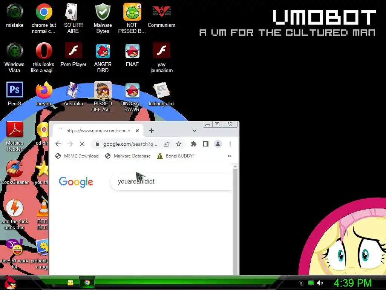The height and width of the screenshot is (290, 386).
Task: Open the Chrome extensions puzzle icon
Action: click(x=194, y=144)
